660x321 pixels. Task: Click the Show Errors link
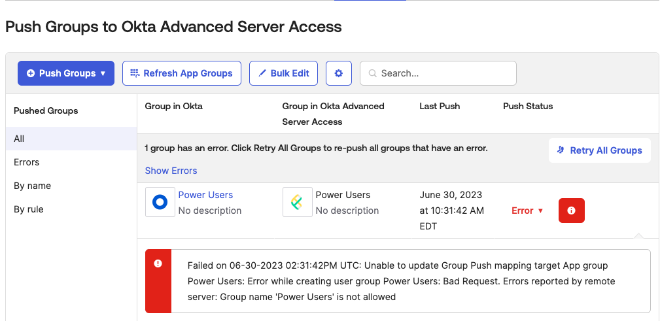(171, 171)
